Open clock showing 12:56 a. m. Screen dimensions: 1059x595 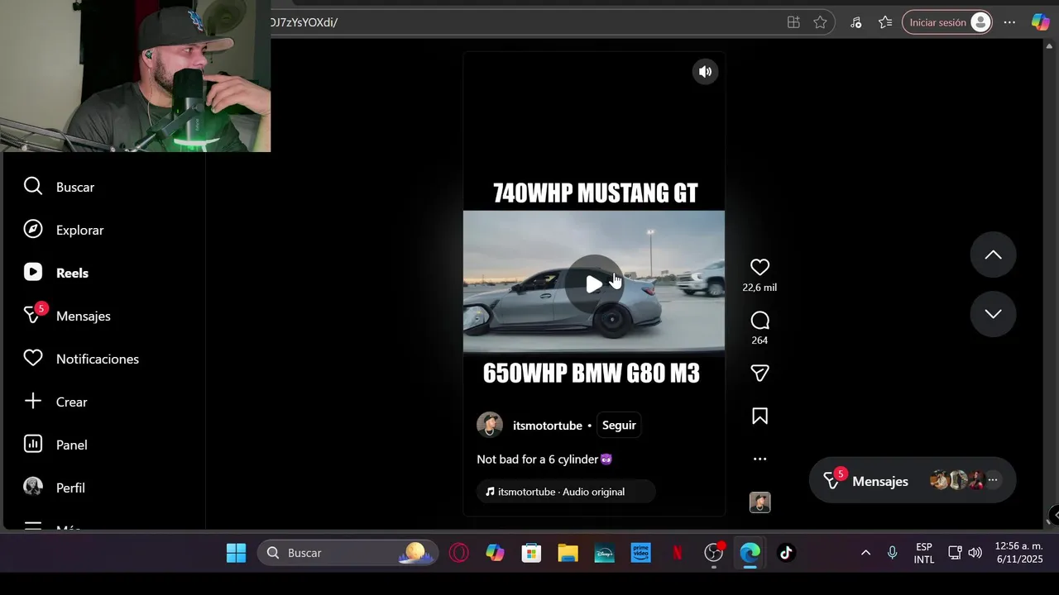pyautogui.click(x=1019, y=553)
